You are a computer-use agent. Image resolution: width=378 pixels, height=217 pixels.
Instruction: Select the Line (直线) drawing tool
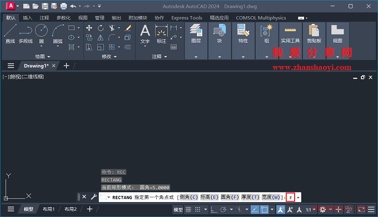pyautogui.click(x=10, y=34)
